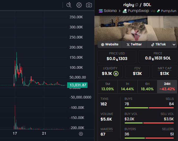Open the rigby Twitter link

coord(134,44)
